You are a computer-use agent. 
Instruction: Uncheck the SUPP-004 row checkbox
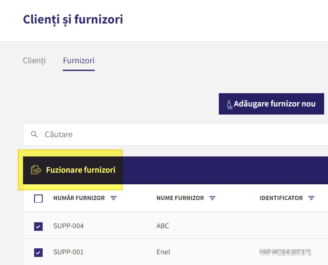click(x=38, y=227)
